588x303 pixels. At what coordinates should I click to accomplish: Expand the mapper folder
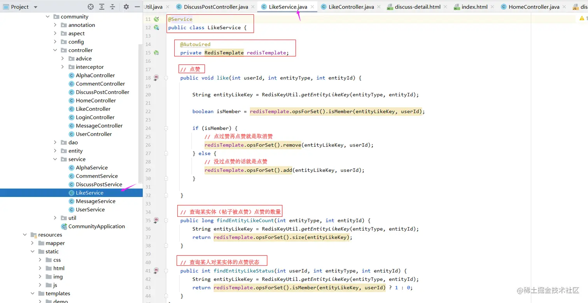click(32, 243)
